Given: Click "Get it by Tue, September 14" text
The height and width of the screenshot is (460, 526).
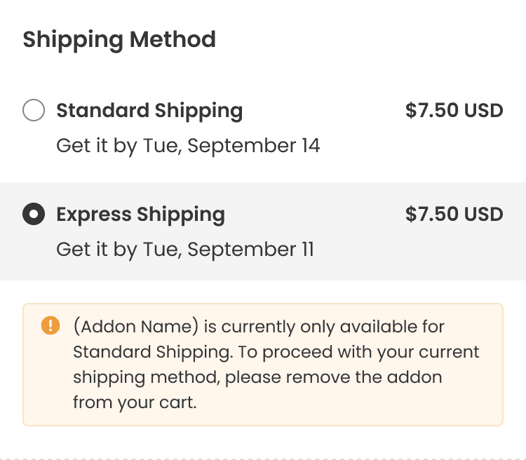Looking at the screenshot, I should coord(188,146).
